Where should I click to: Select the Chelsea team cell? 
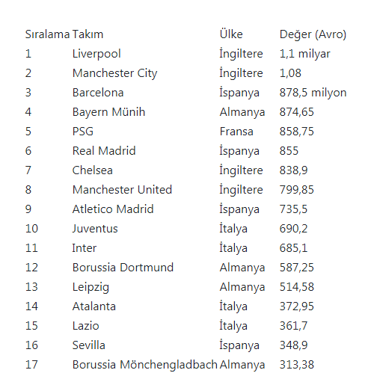(x=93, y=170)
